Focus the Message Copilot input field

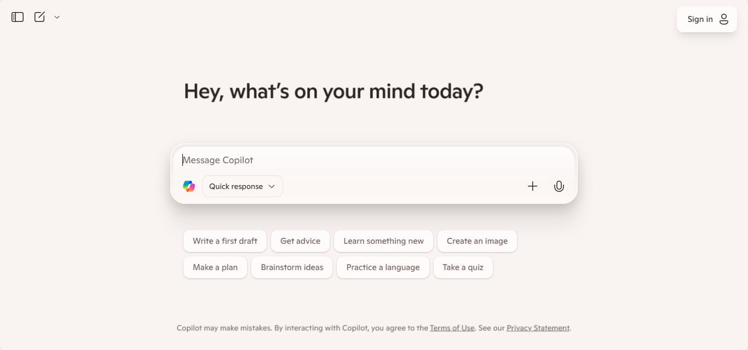coord(372,160)
